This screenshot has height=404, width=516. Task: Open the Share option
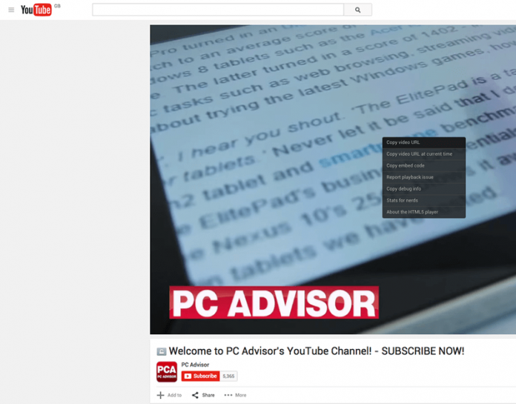pyautogui.click(x=203, y=395)
